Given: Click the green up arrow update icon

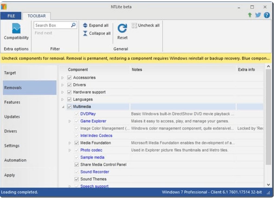Looking at the screenshot, I should point(250,15).
